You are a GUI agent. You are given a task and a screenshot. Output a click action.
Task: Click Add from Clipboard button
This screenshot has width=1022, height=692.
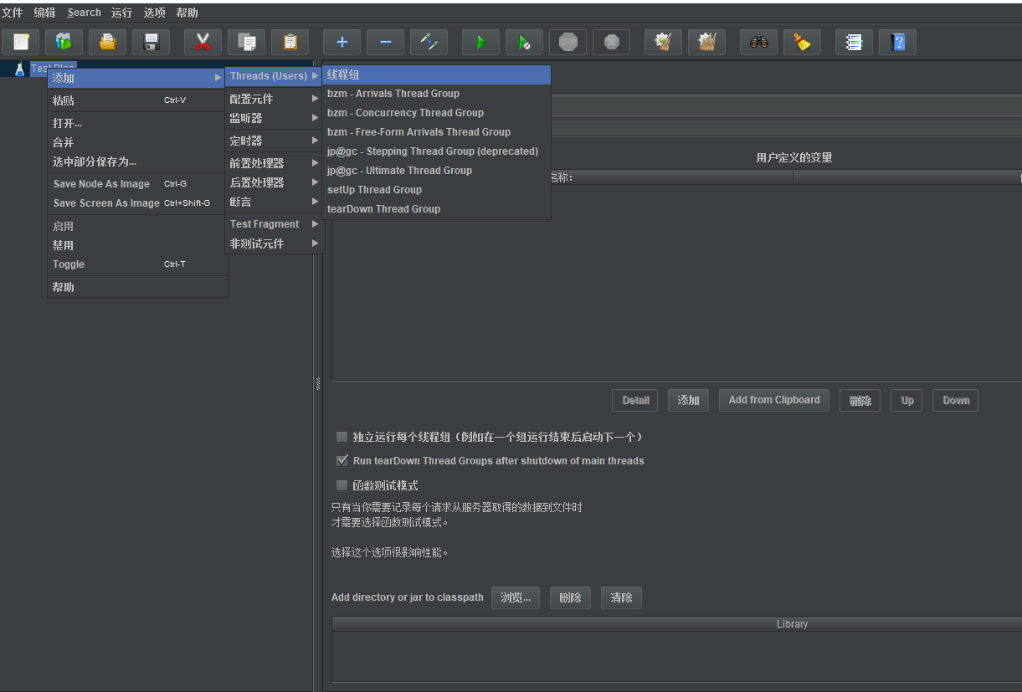[774, 400]
